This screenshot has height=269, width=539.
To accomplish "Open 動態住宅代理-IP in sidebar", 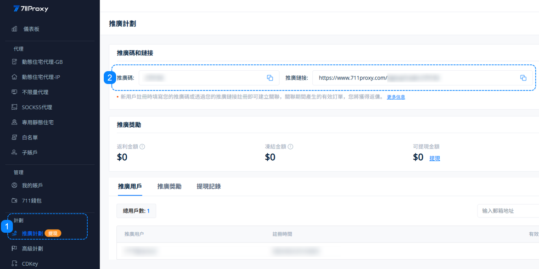I will coord(41,77).
